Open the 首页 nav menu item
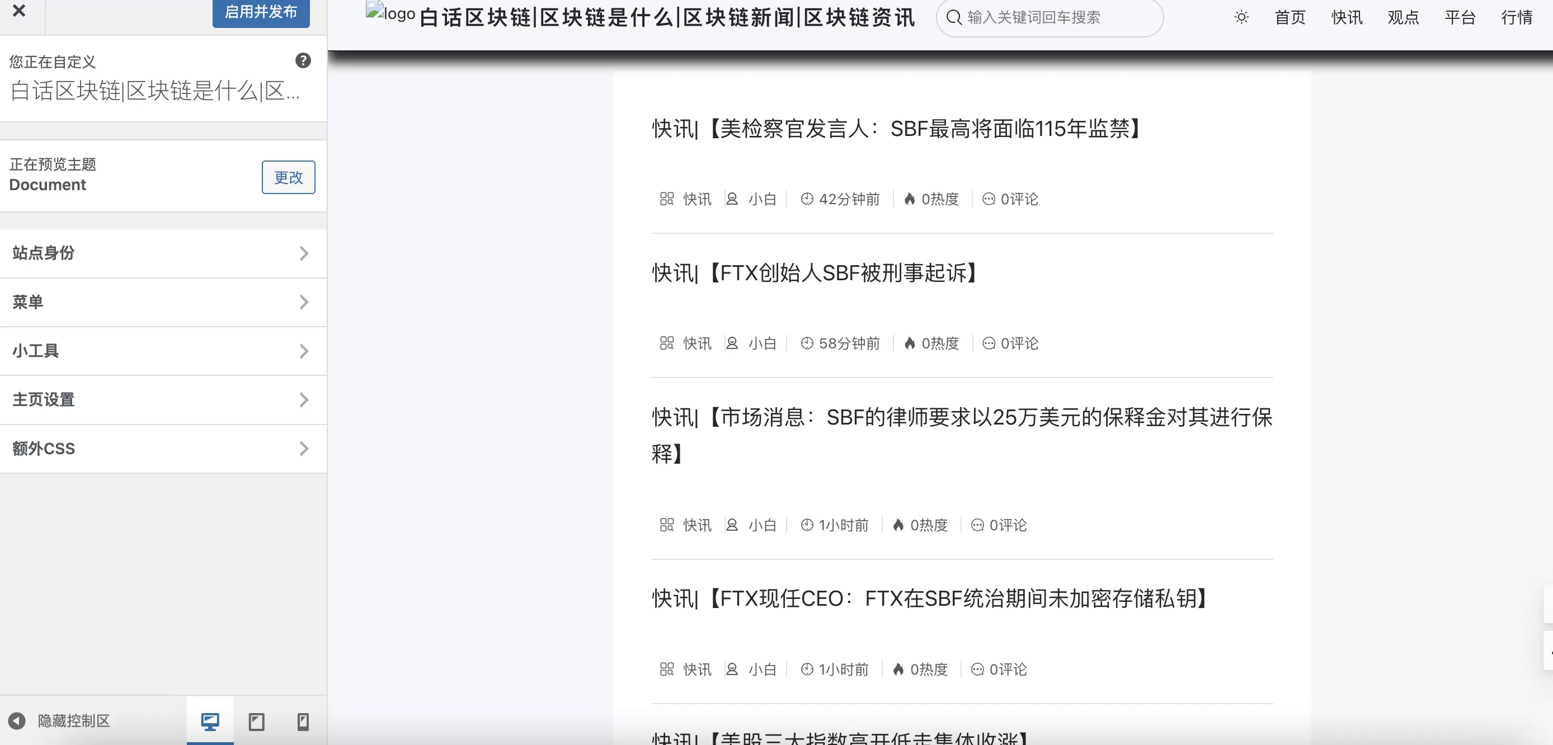The image size is (1553, 745). pyautogui.click(x=1290, y=17)
